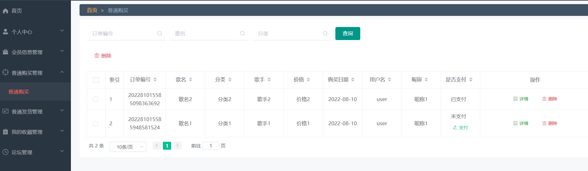Image resolution: width=588 pixels, height=171 pixels.
Task: Click 首页 breadcrumb link
Action: (92, 10)
